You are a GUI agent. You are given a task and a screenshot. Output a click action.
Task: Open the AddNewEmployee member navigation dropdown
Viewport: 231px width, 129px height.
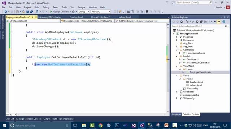[142, 21]
